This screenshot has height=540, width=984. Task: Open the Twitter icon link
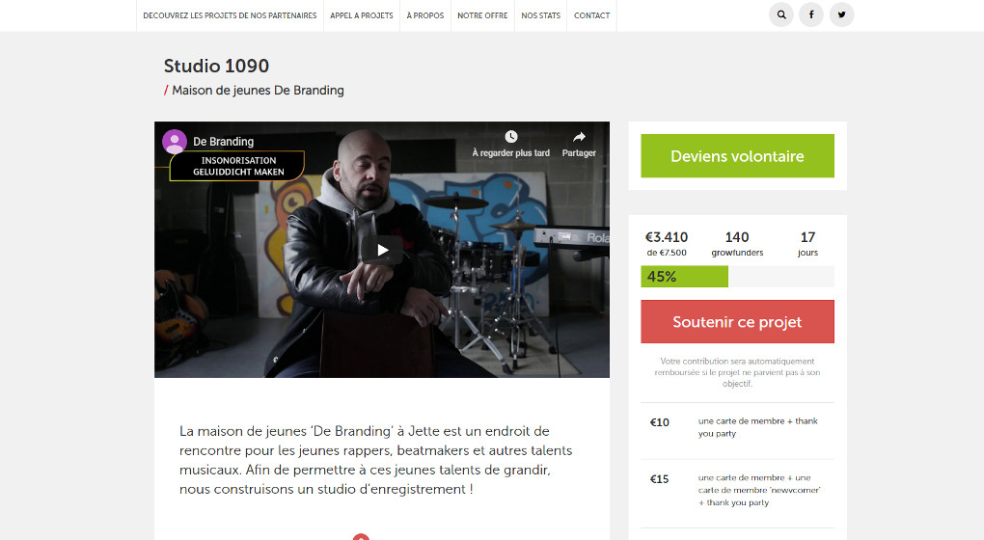click(x=841, y=14)
